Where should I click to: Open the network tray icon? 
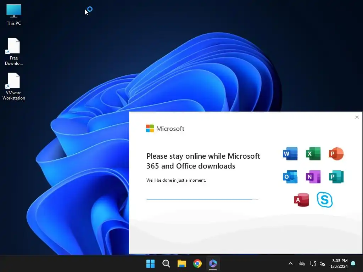(313, 263)
